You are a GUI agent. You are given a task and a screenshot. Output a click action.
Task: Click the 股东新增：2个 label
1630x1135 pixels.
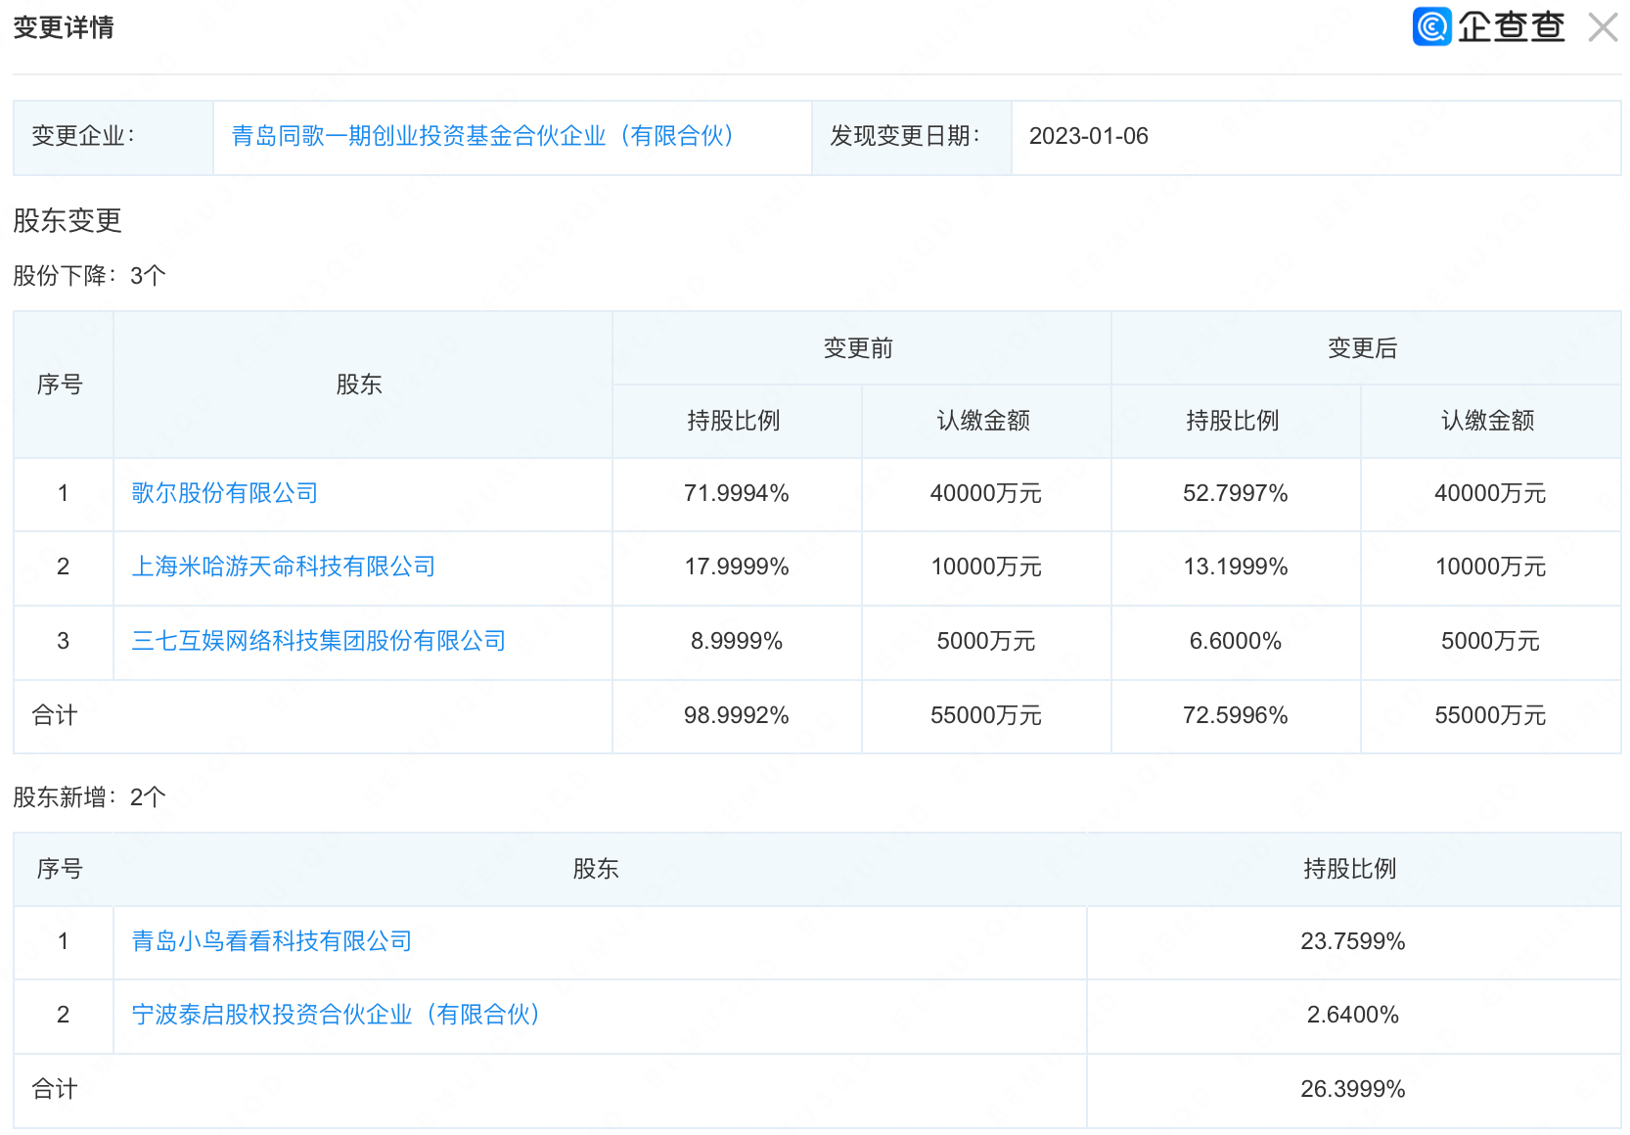pos(89,797)
